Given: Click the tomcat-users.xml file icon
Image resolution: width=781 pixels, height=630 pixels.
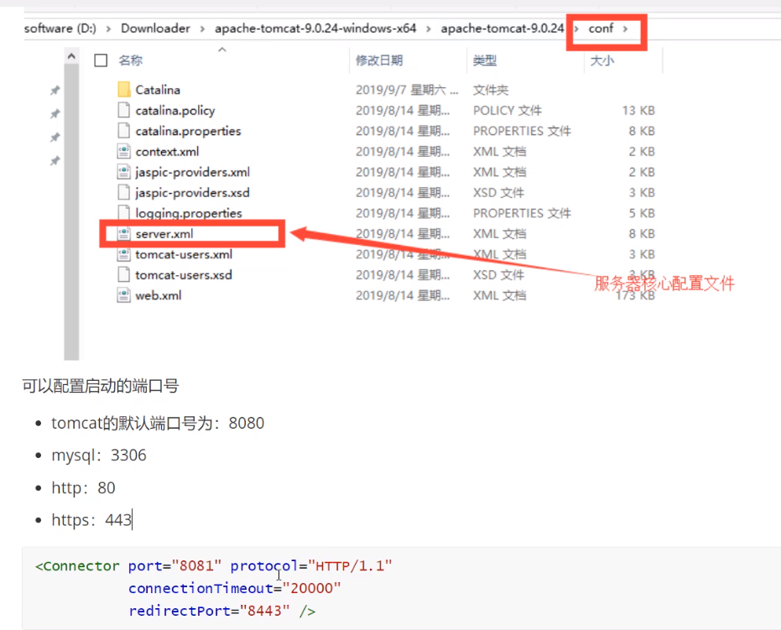Looking at the screenshot, I should [124, 254].
